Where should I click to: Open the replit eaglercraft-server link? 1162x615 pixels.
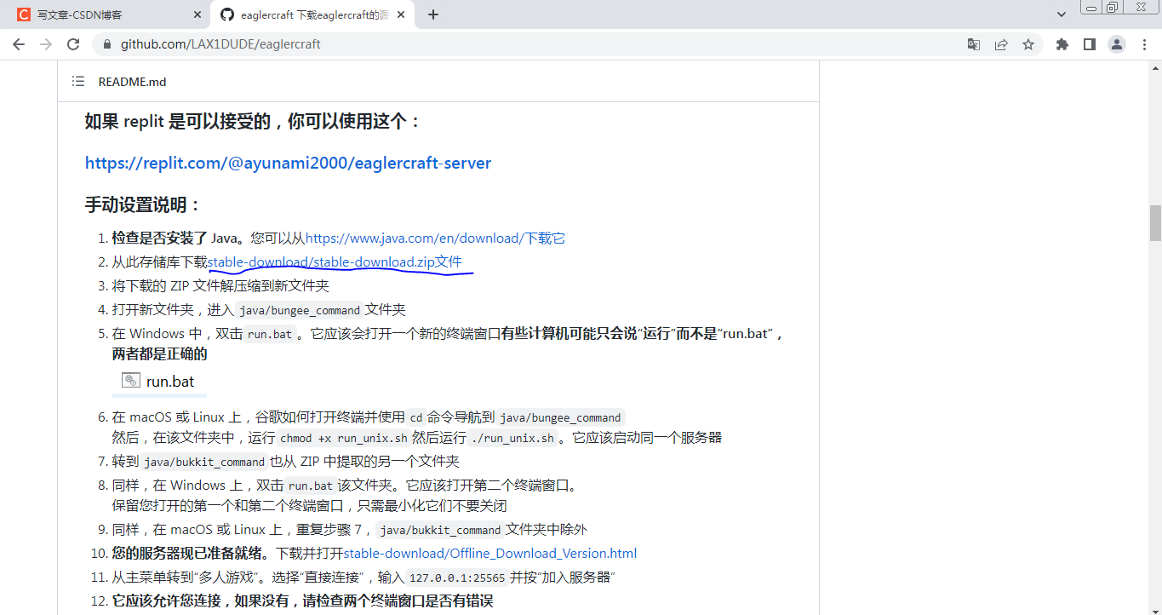pos(288,163)
